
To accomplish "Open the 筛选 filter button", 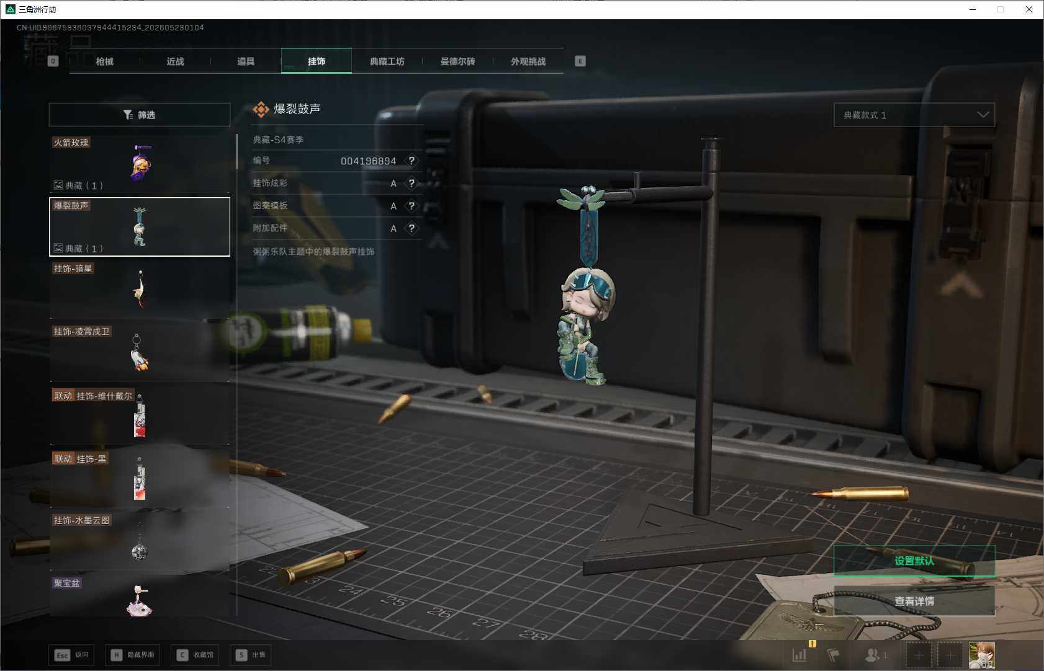I will coord(140,115).
